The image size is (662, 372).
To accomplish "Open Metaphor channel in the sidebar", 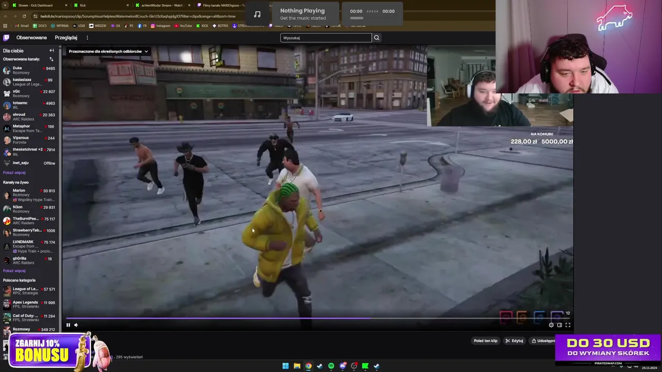I will 29,128.
